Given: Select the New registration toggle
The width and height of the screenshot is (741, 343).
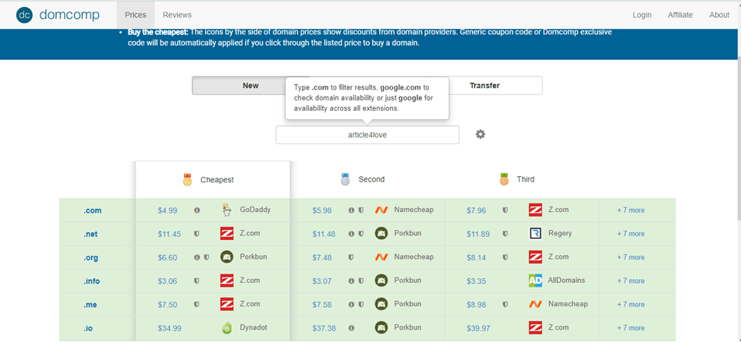Looking at the screenshot, I should click(x=250, y=86).
